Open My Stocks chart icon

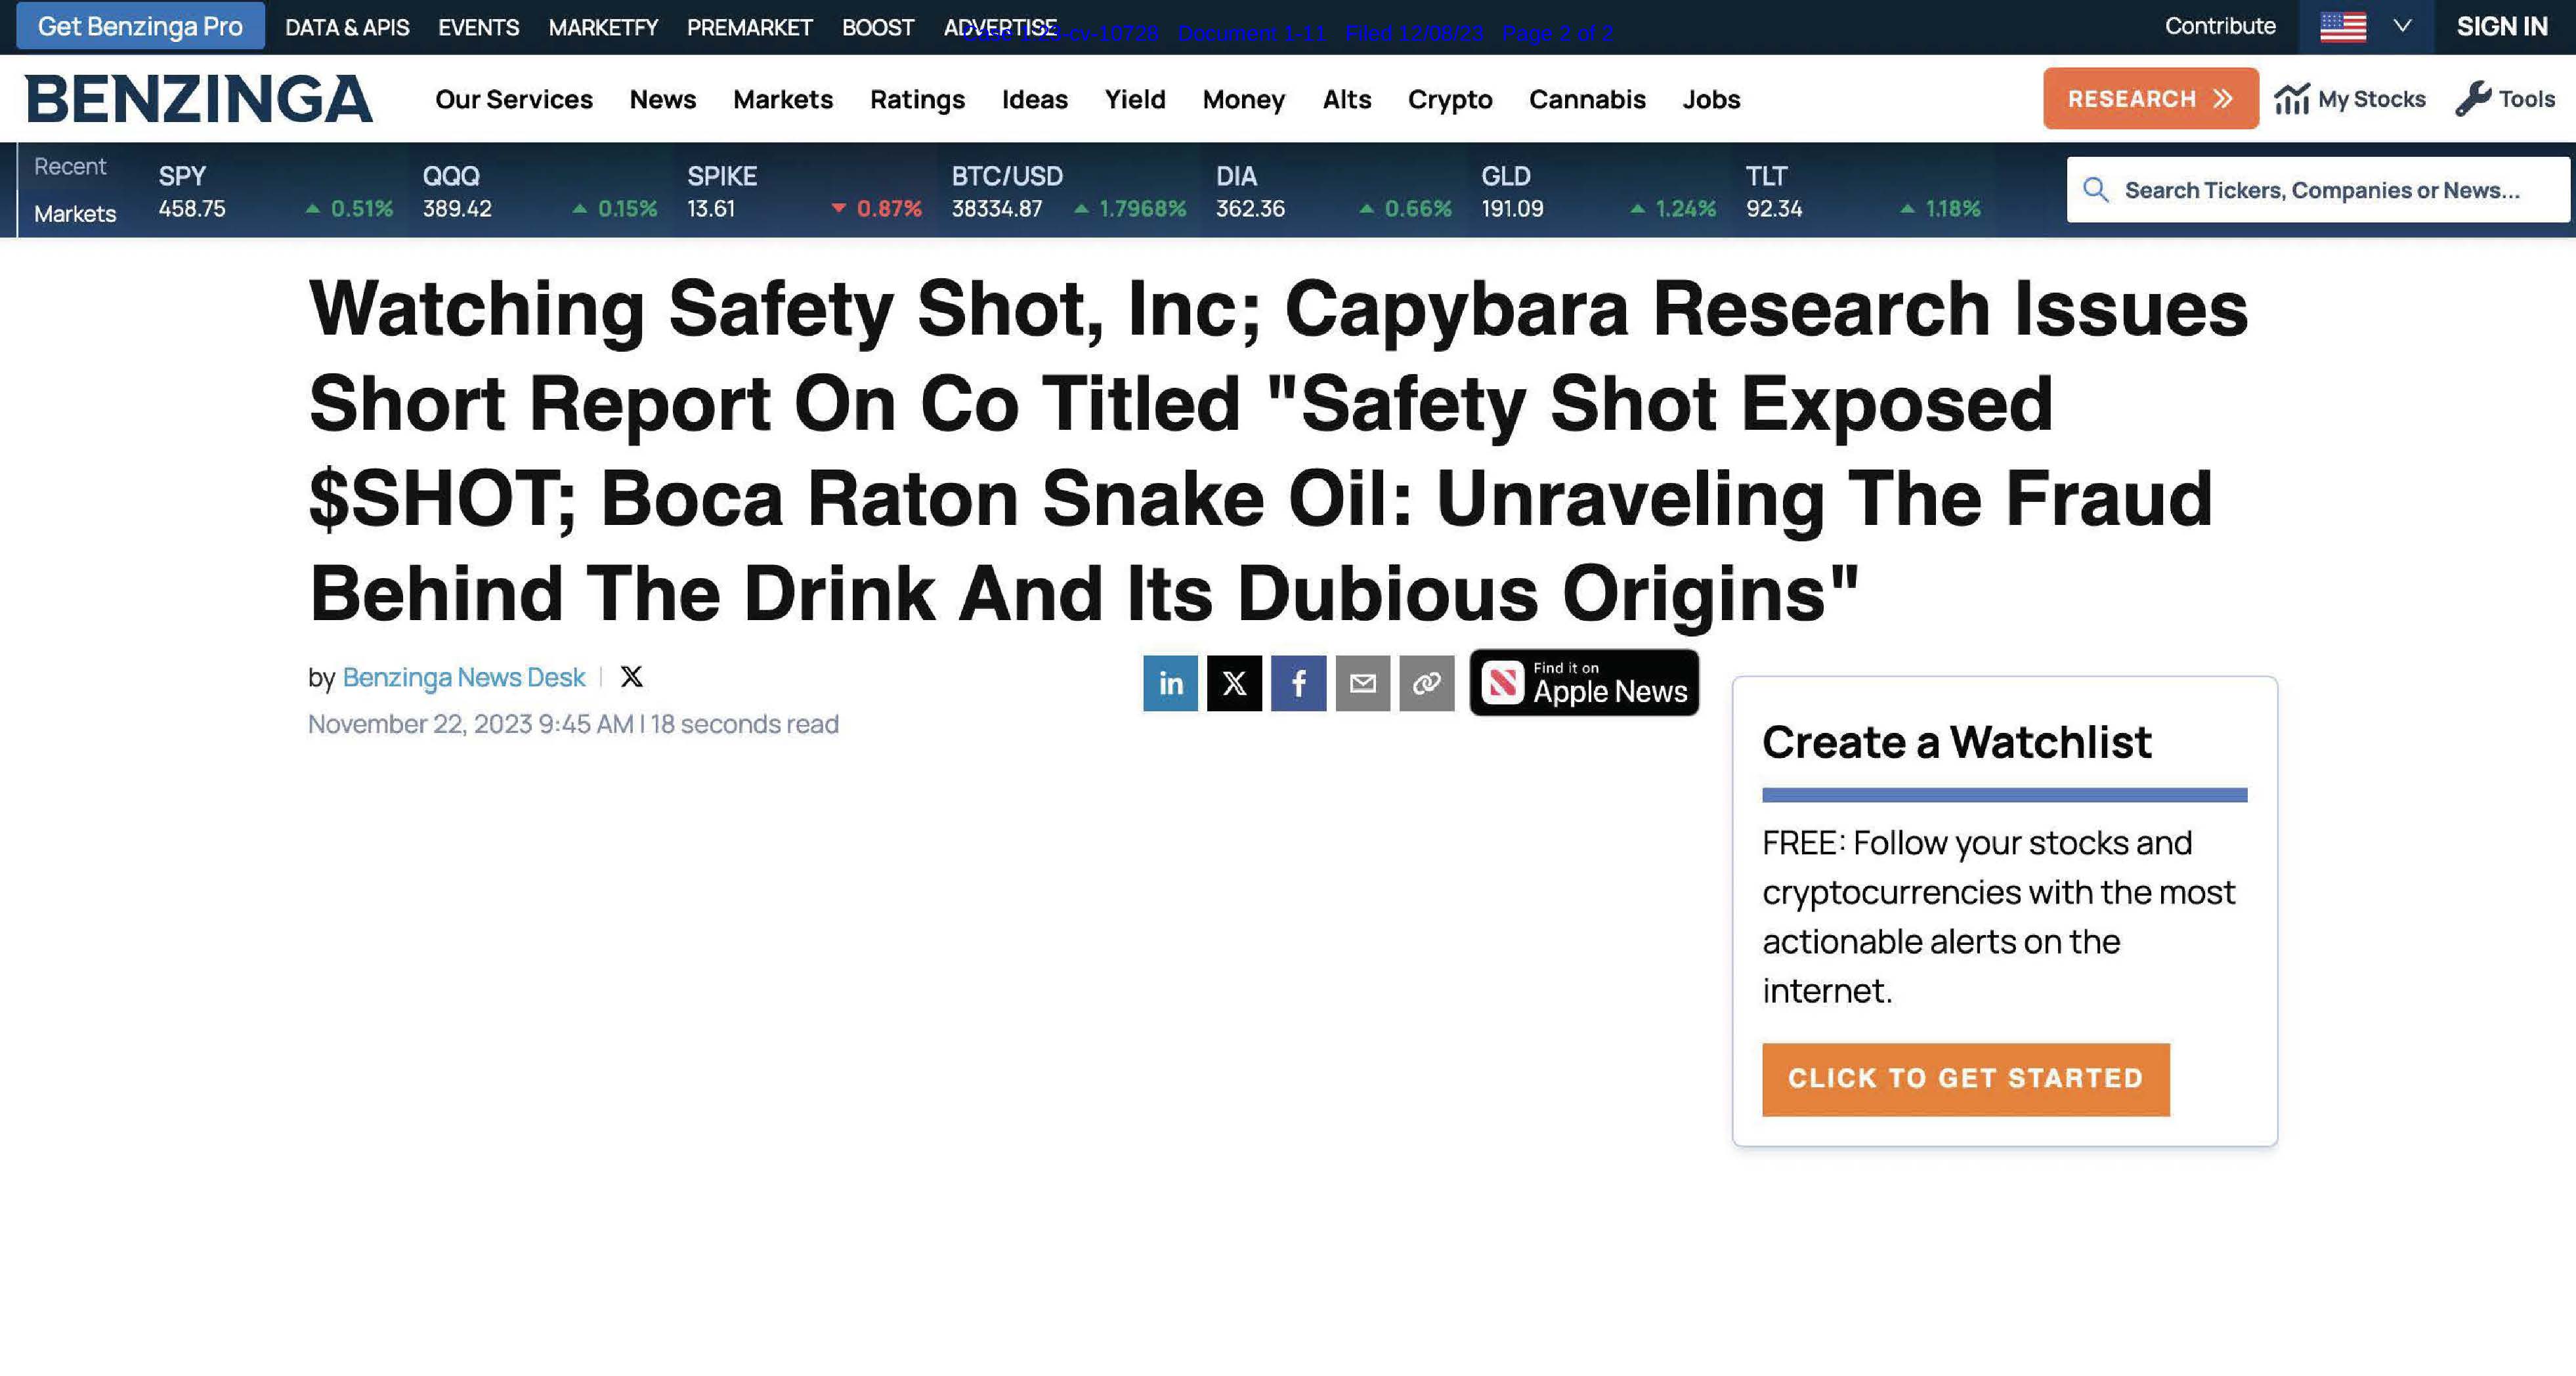(2291, 99)
